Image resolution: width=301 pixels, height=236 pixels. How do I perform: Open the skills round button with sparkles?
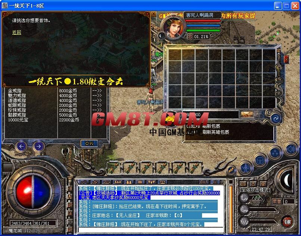(275, 153)
